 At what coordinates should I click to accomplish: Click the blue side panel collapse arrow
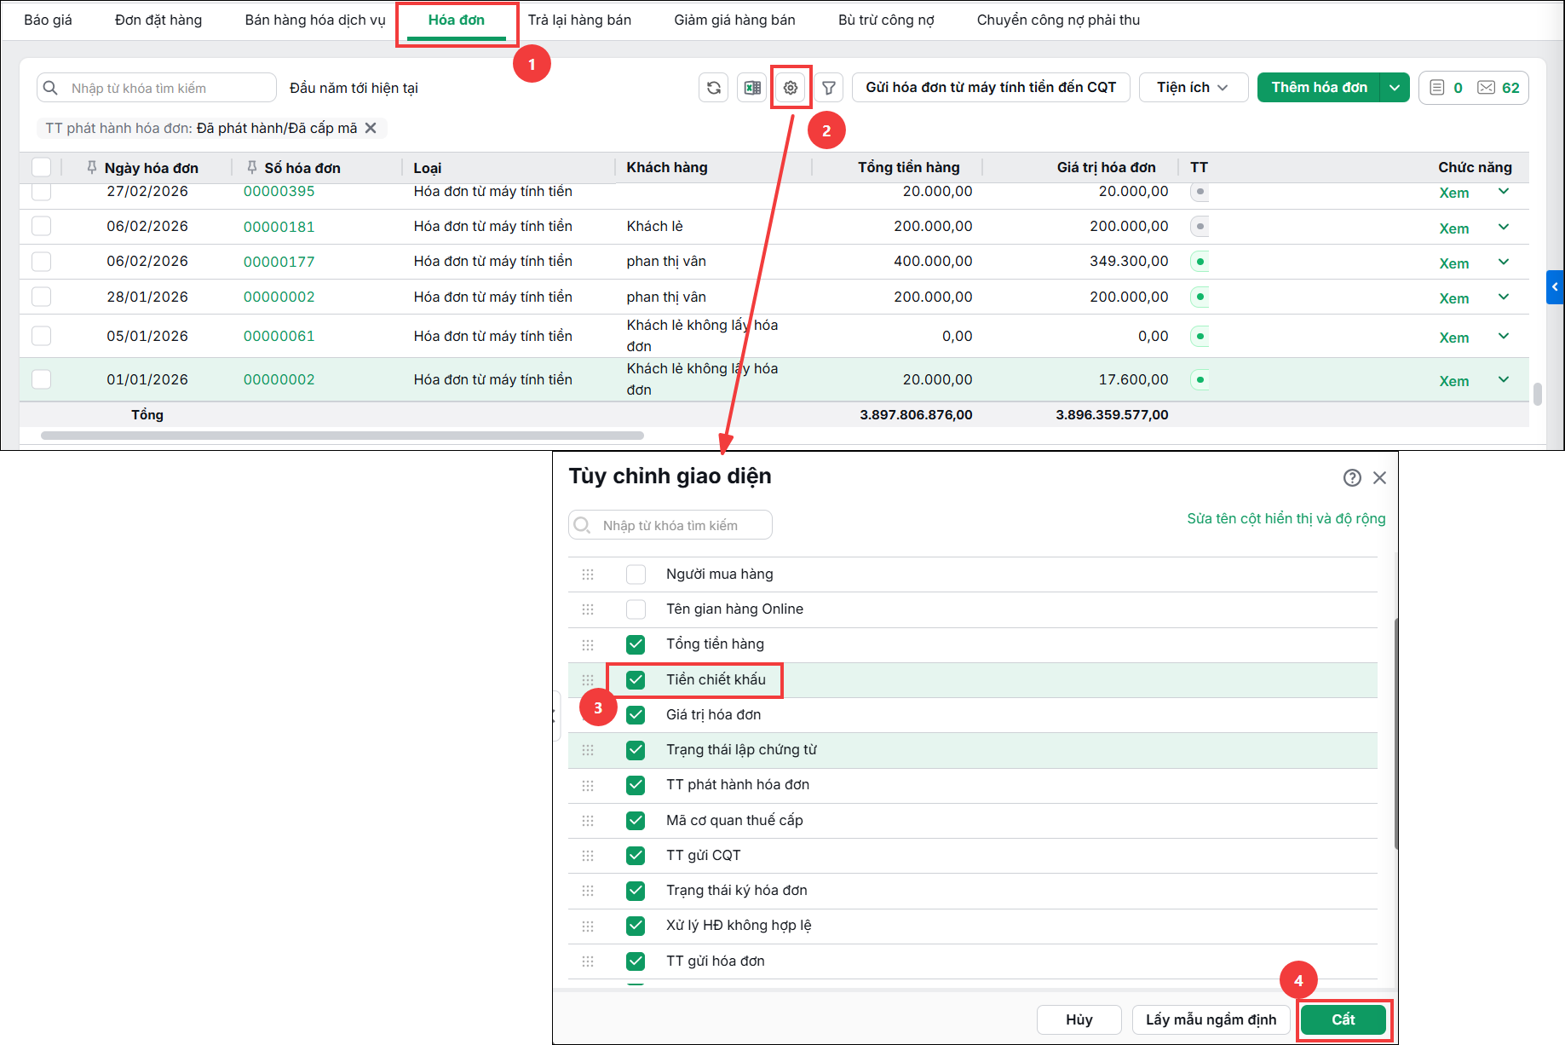click(x=1555, y=287)
